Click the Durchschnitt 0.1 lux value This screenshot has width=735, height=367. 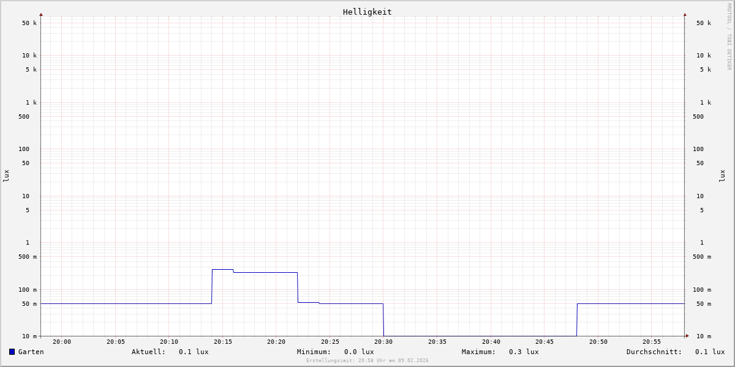coord(710,352)
